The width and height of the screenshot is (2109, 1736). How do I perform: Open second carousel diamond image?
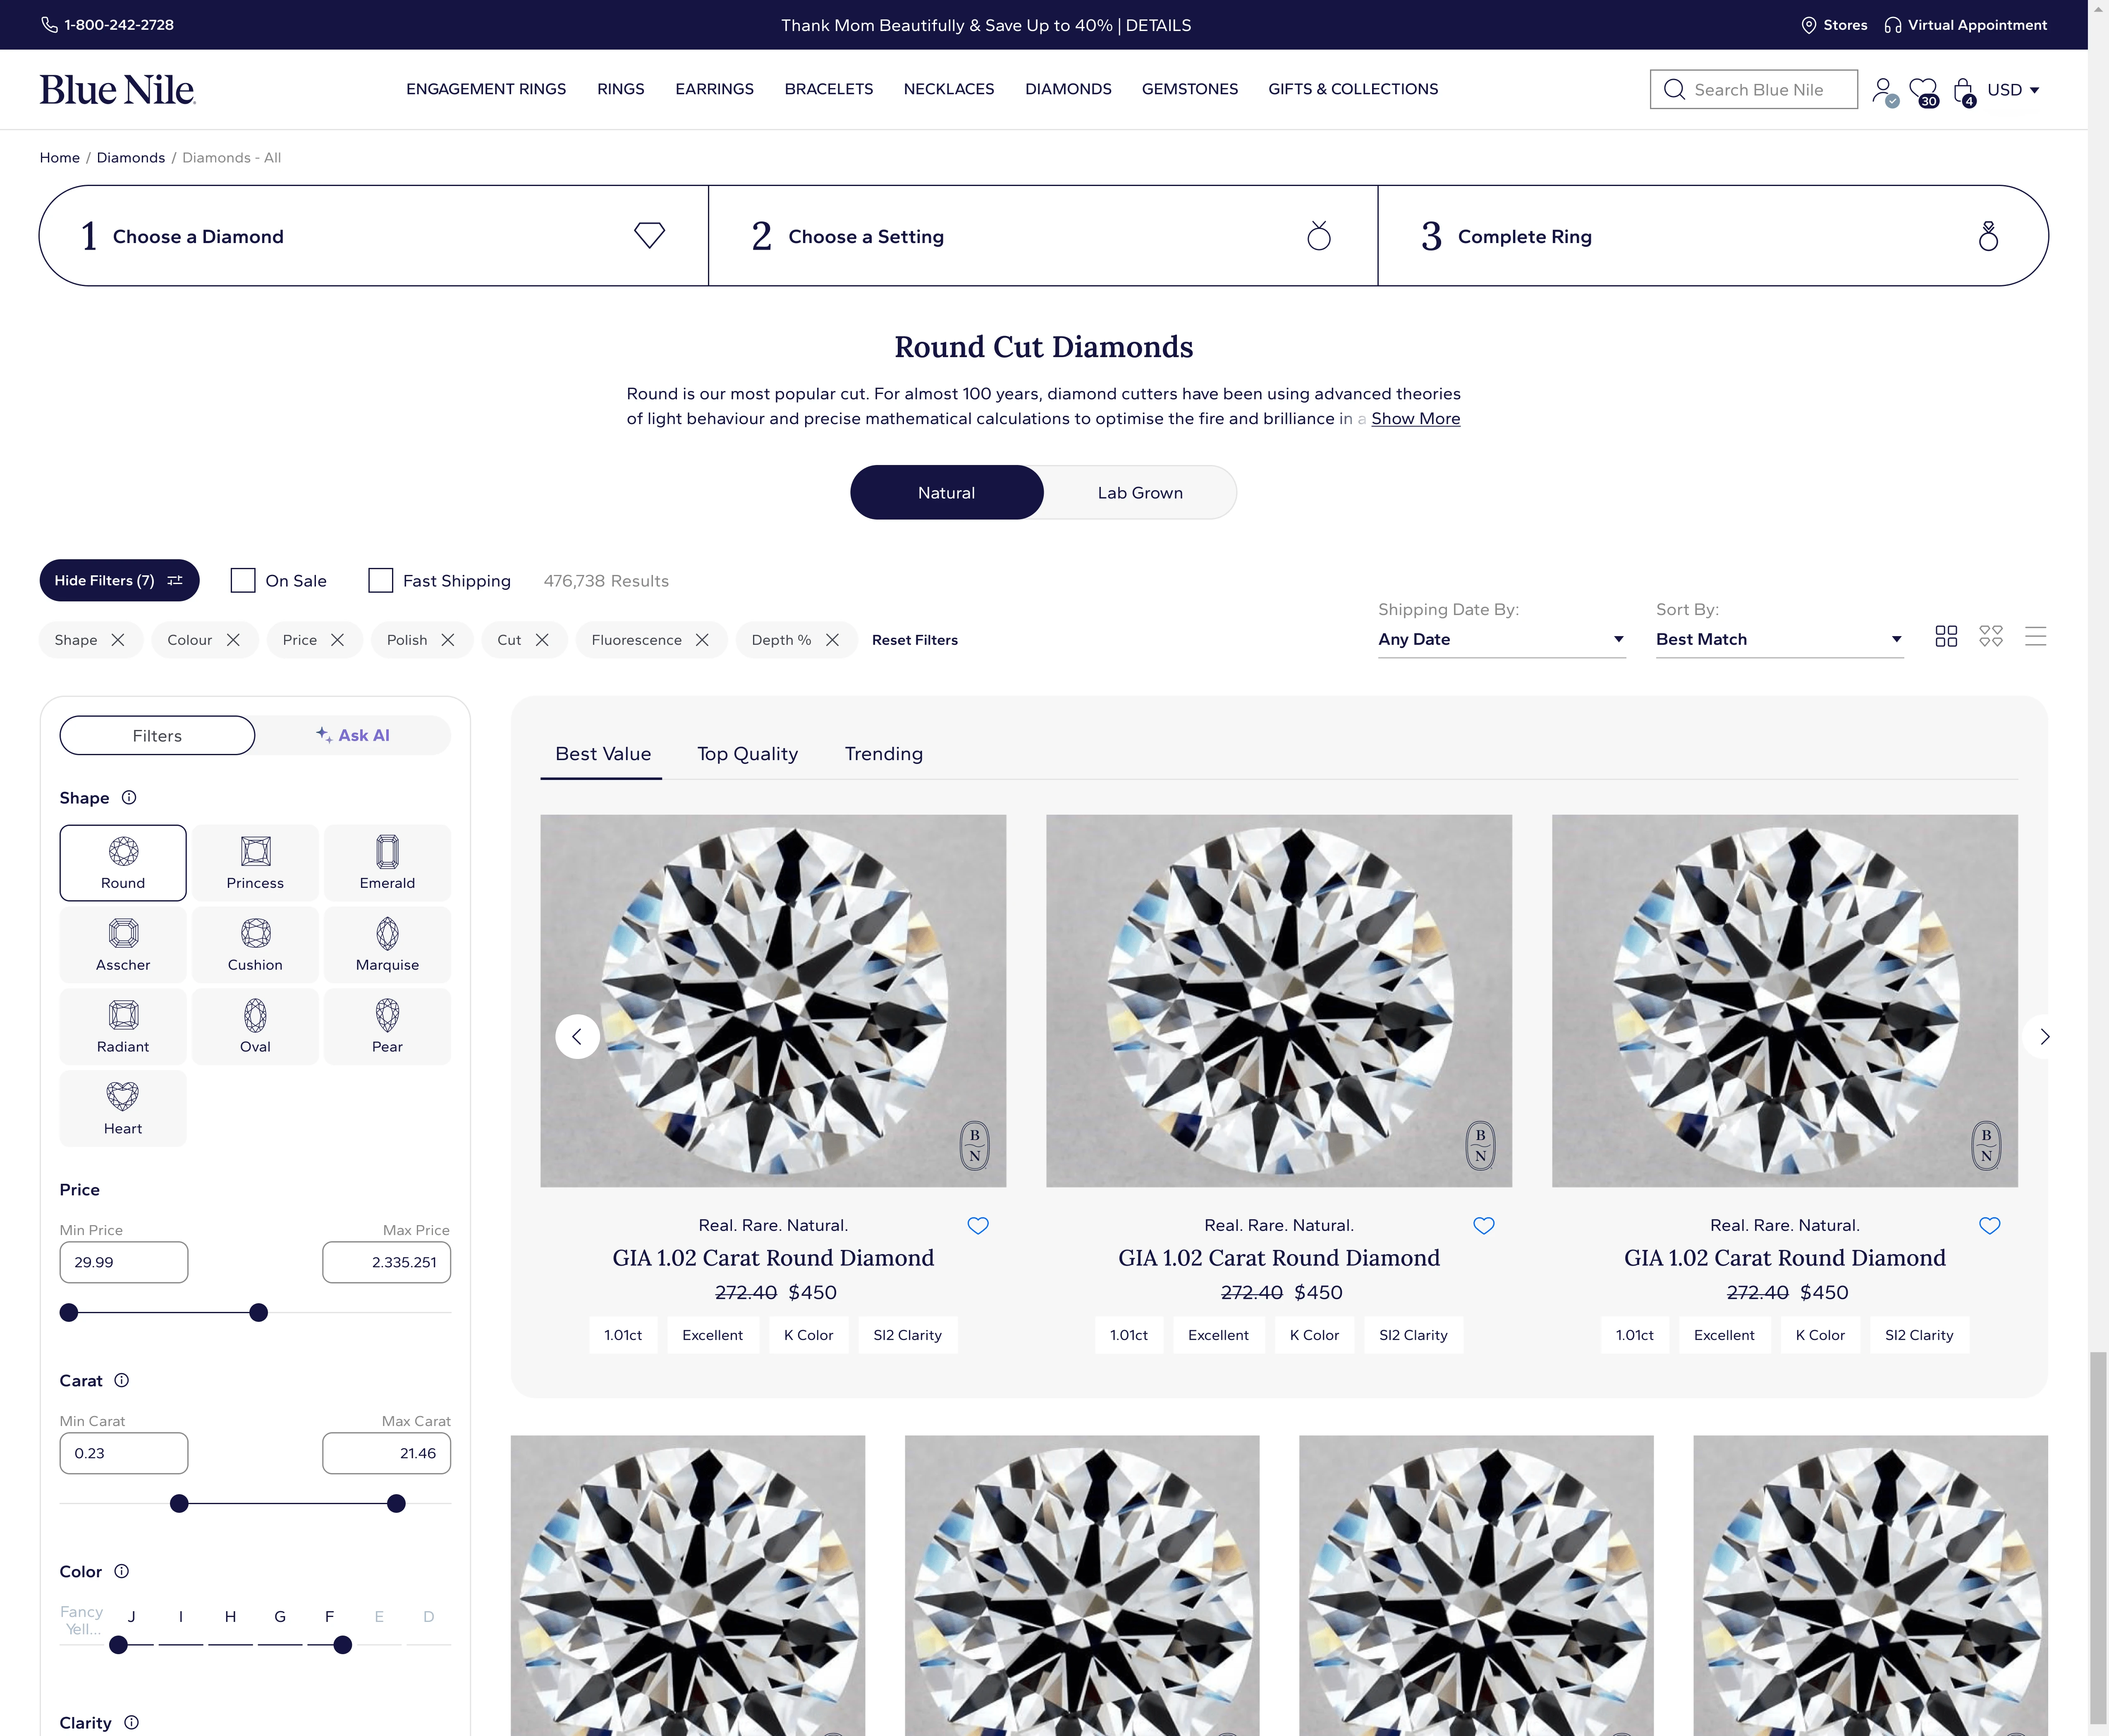[1279, 1001]
